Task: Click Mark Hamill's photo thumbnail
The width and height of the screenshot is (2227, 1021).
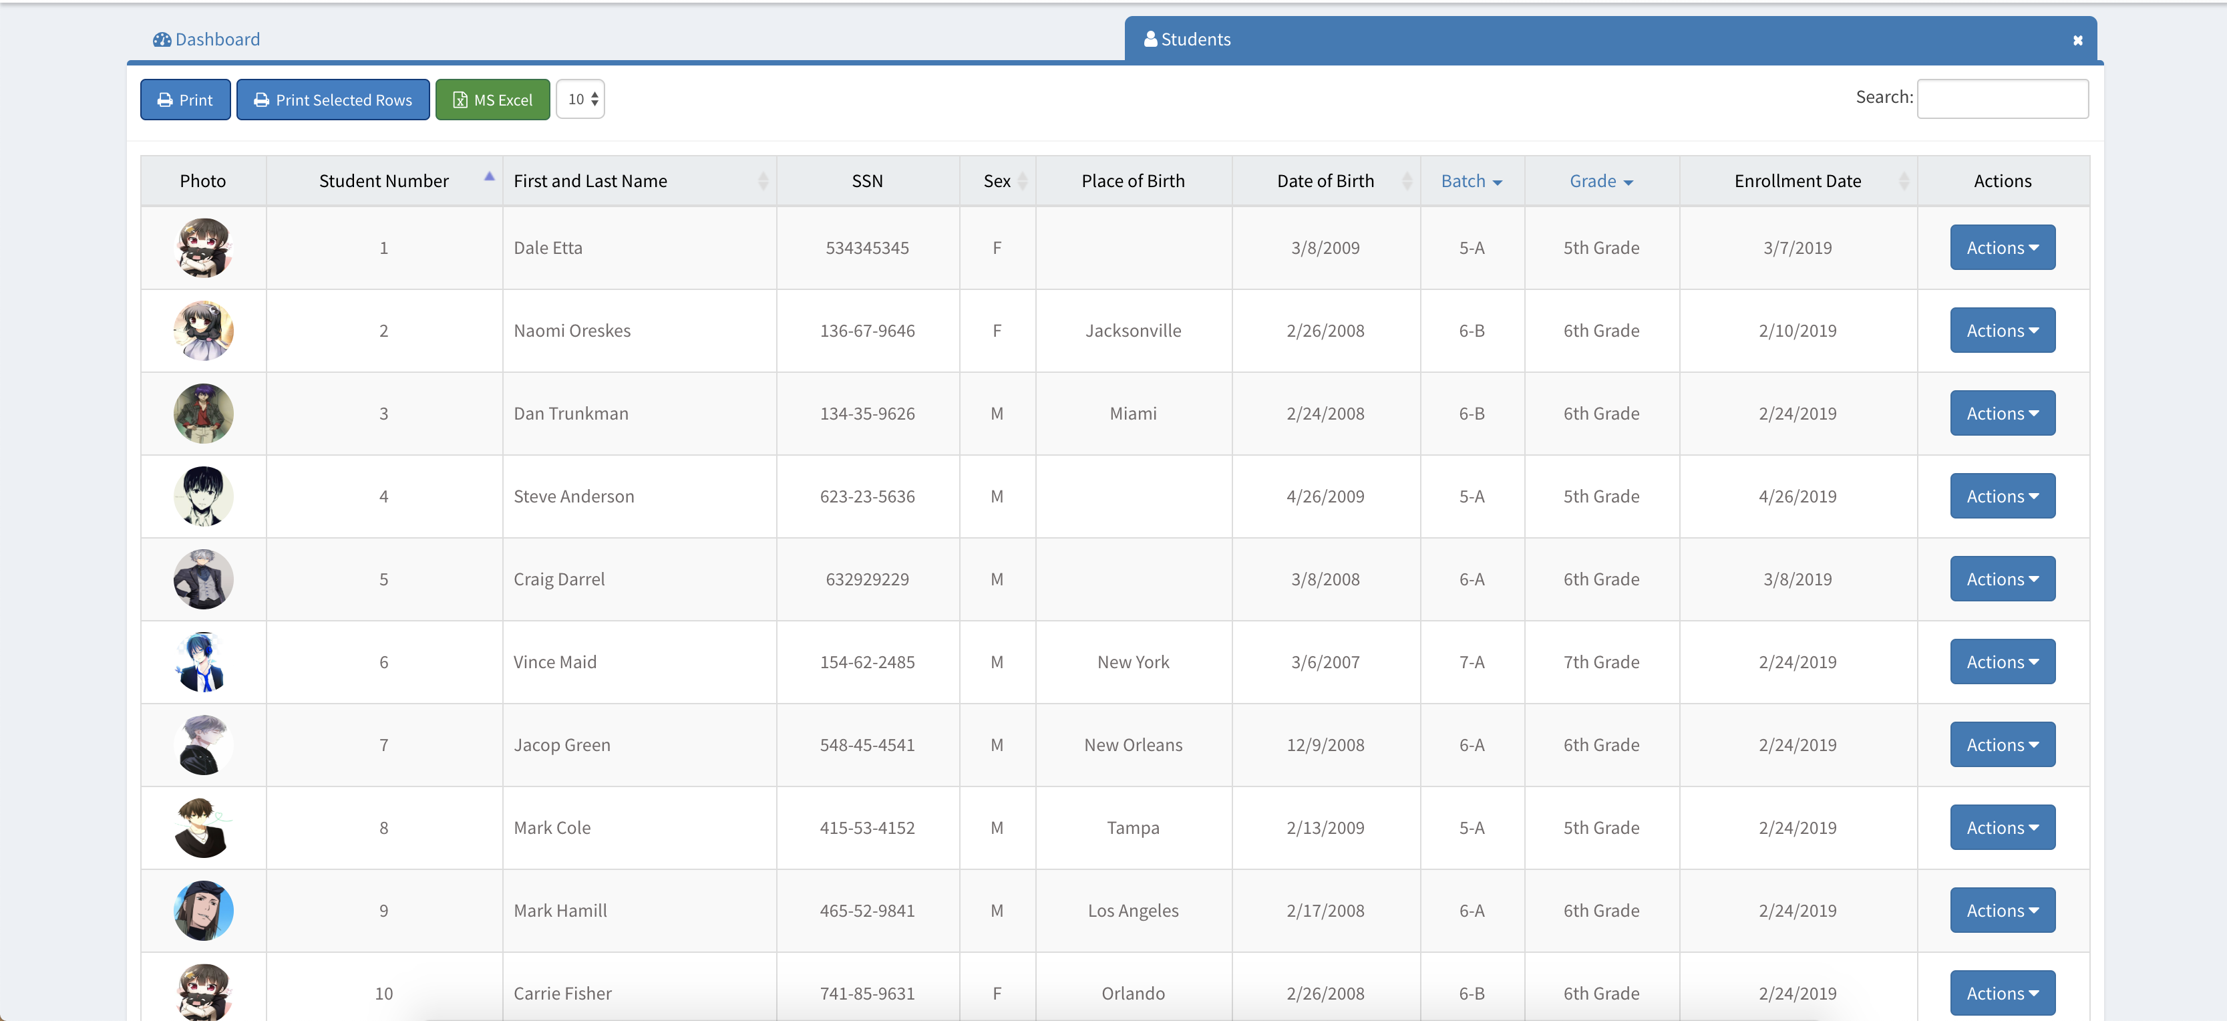Action: point(203,910)
